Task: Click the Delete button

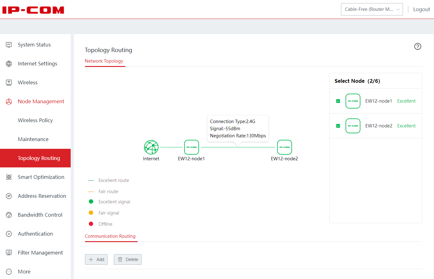Action: (x=128, y=259)
